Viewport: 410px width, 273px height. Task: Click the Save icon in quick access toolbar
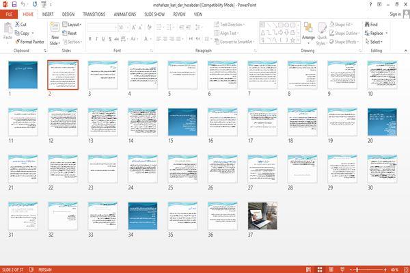point(14,4)
